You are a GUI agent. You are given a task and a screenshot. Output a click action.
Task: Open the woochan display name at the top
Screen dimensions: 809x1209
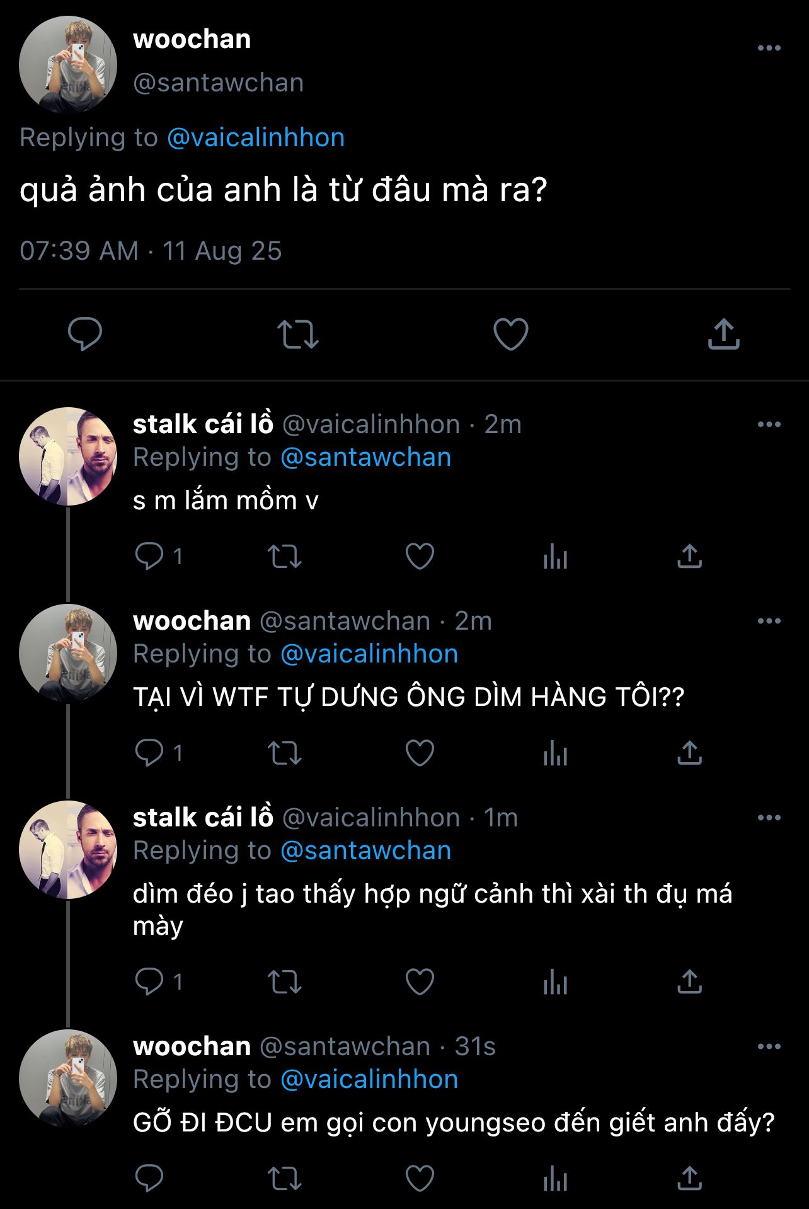pos(192,39)
